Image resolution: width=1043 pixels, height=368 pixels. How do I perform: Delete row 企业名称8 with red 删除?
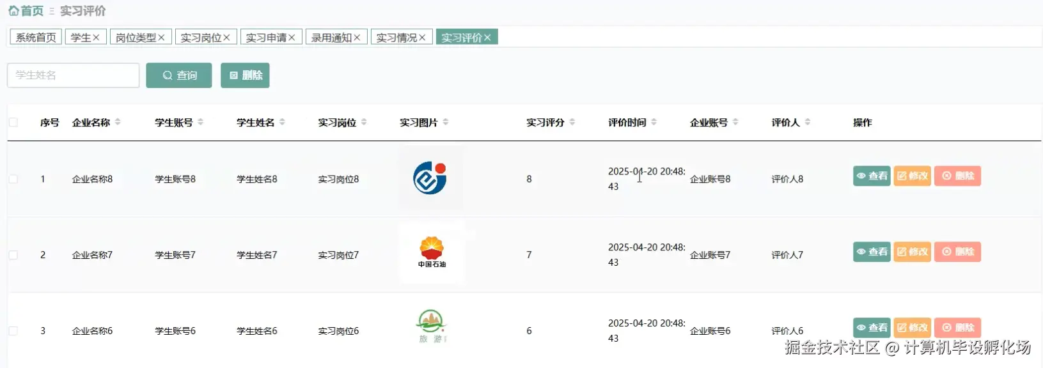(957, 176)
